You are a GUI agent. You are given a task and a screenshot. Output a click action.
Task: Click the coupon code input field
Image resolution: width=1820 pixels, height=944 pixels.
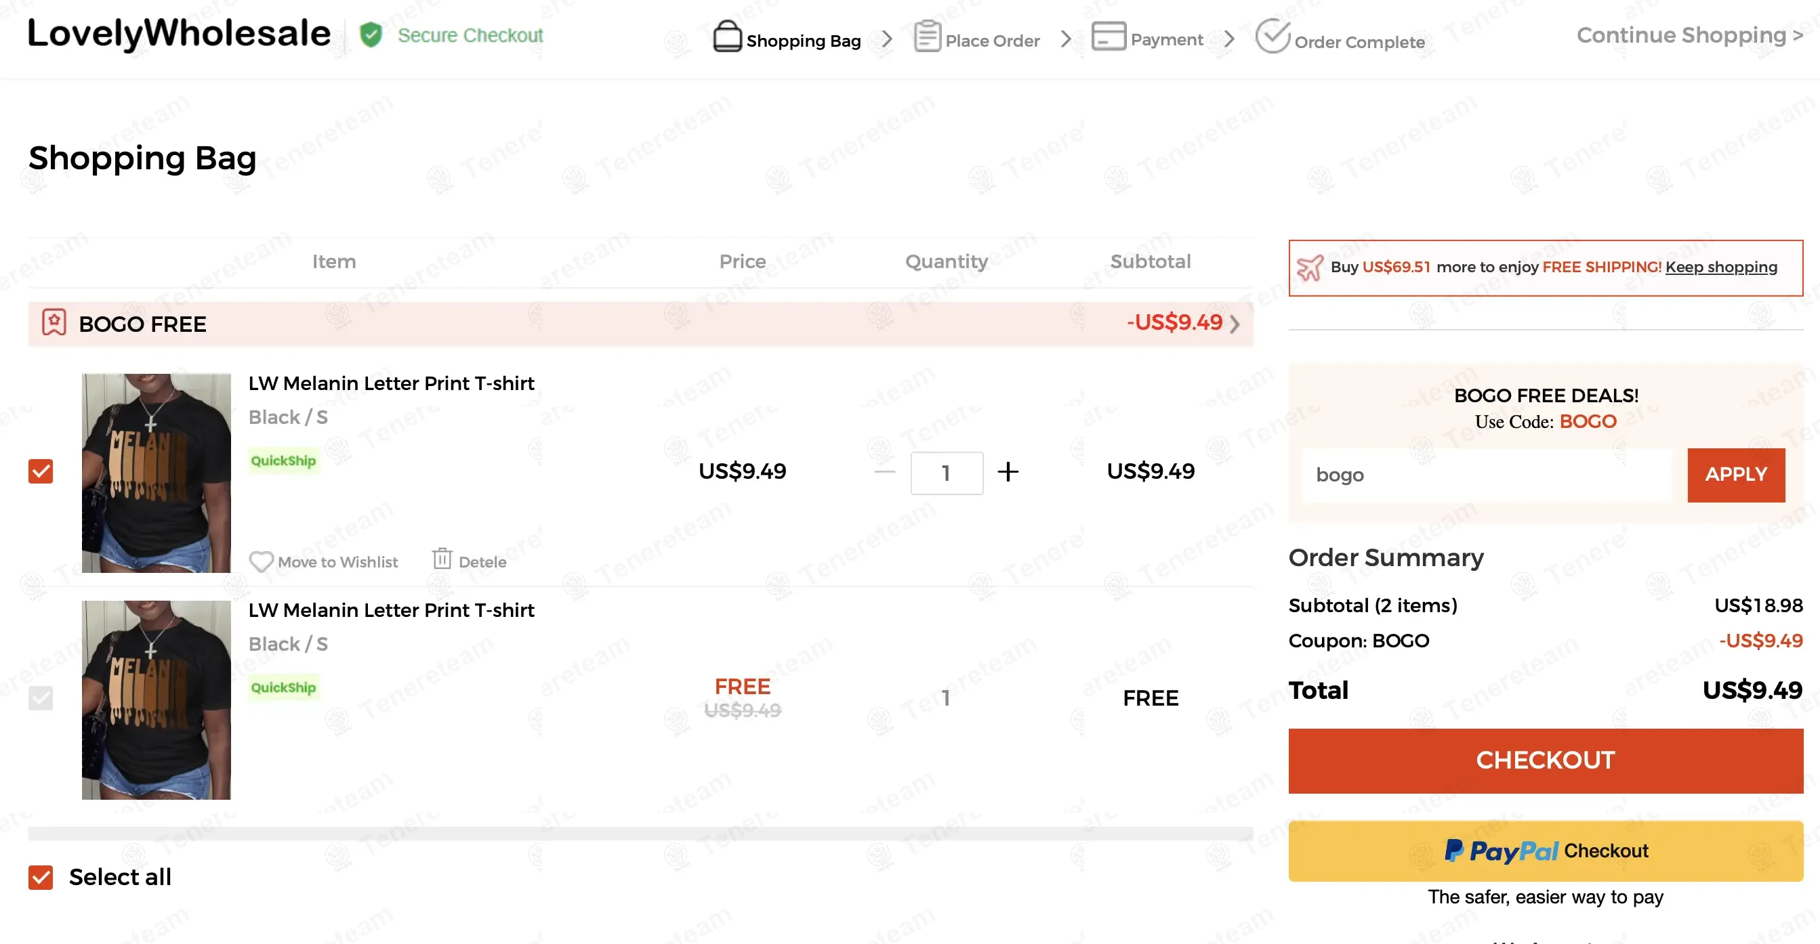pyautogui.click(x=1487, y=475)
